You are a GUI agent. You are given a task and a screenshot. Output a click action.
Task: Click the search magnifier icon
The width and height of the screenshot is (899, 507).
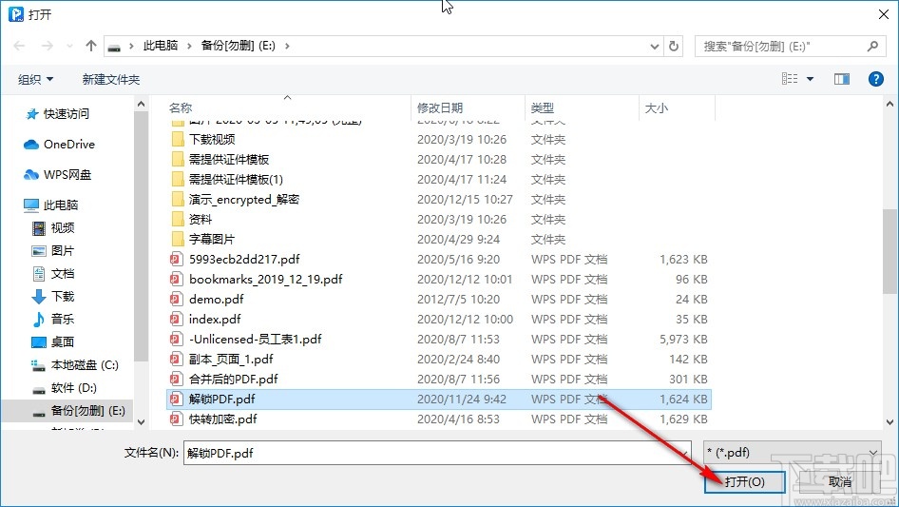(x=872, y=46)
